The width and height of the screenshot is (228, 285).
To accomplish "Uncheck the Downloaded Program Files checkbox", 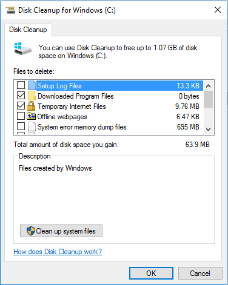I will [x=21, y=96].
